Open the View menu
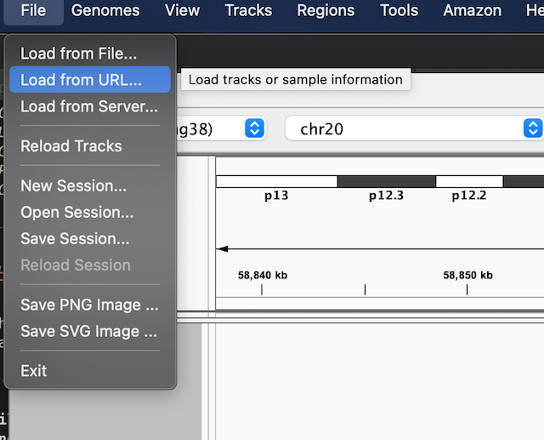544x440 pixels. pos(182,11)
